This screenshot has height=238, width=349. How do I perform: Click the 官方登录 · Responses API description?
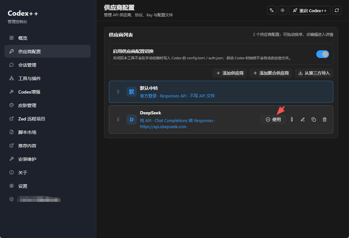(x=178, y=96)
